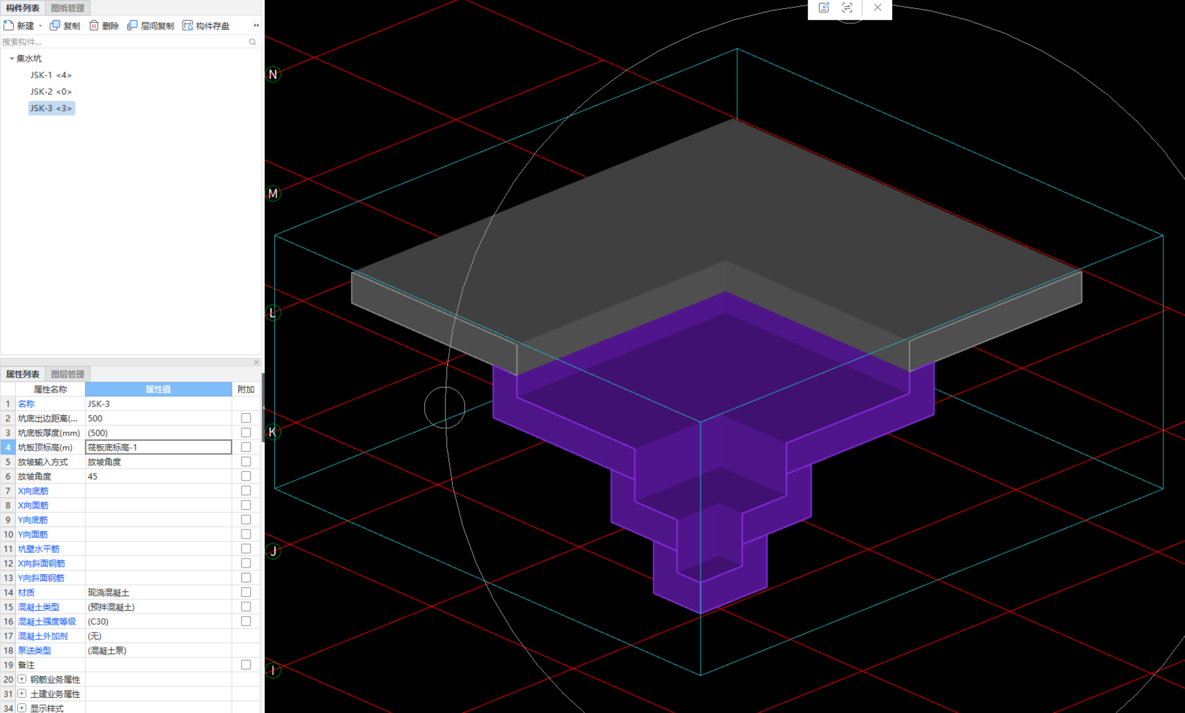Image resolution: width=1185 pixels, height=713 pixels.
Task: Expand the 显示样式 group
Action: coord(22,708)
